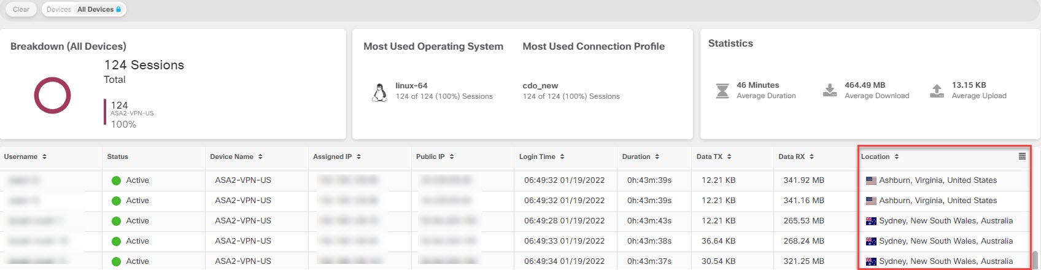The image size is (1041, 270).
Task: Sort table by Username column
Action: pos(44,157)
